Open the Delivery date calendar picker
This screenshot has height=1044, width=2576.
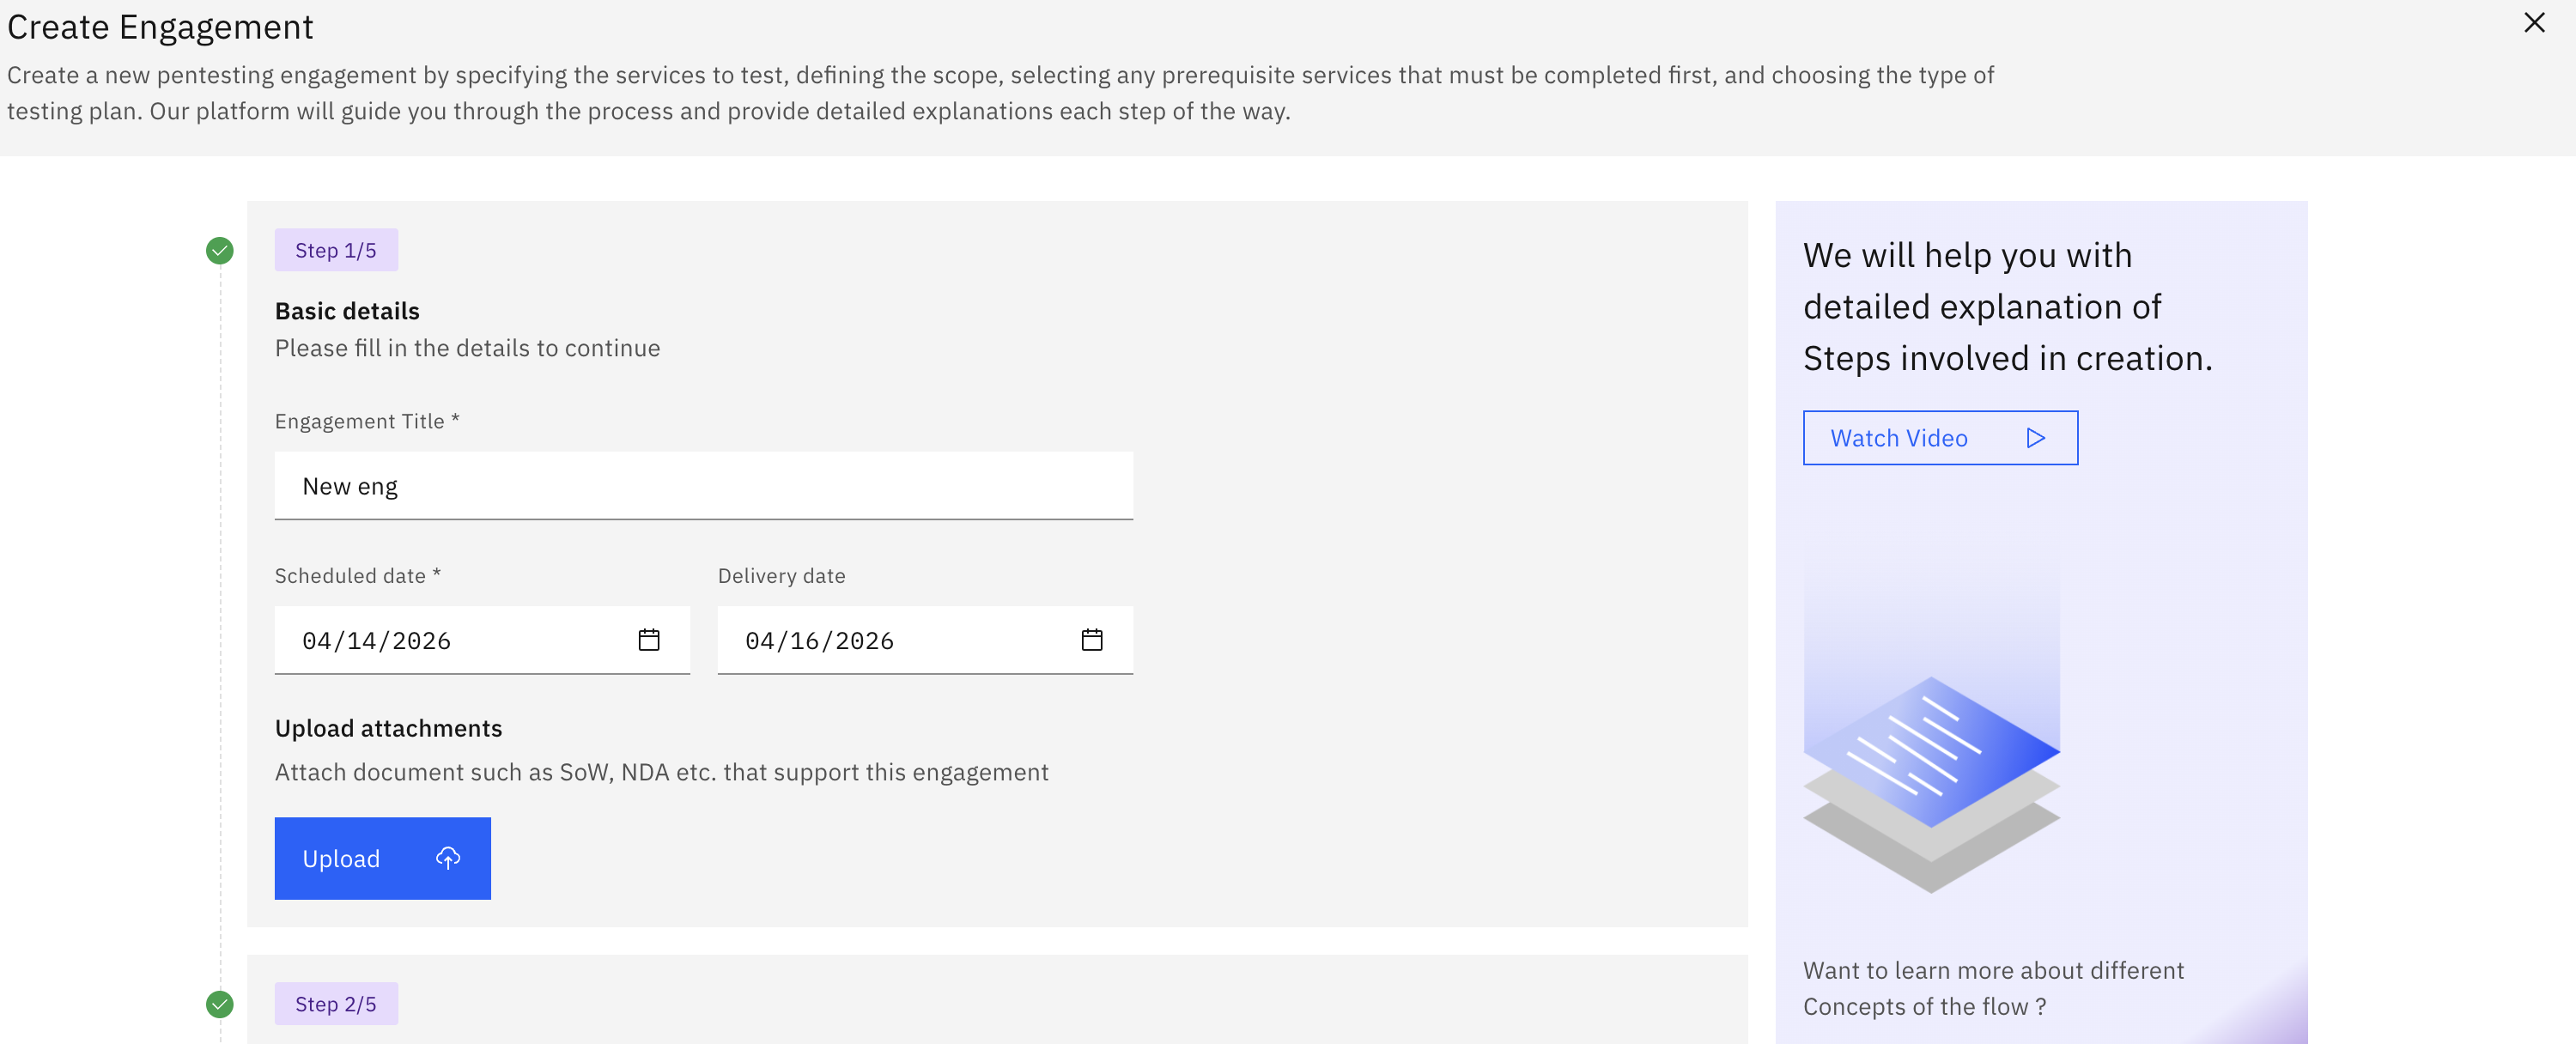[x=1091, y=640]
